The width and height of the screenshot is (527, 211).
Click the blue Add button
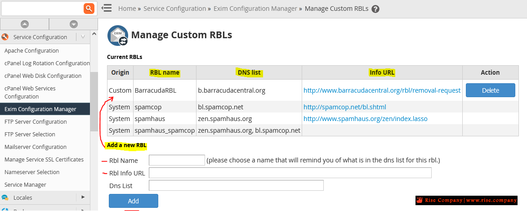tap(134, 201)
